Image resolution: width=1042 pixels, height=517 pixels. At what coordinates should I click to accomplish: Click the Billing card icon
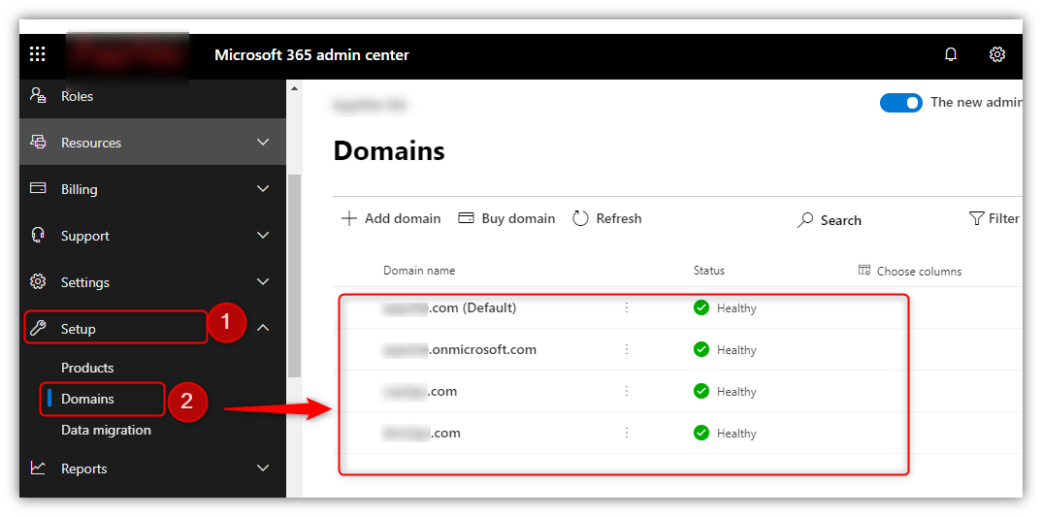tap(38, 188)
